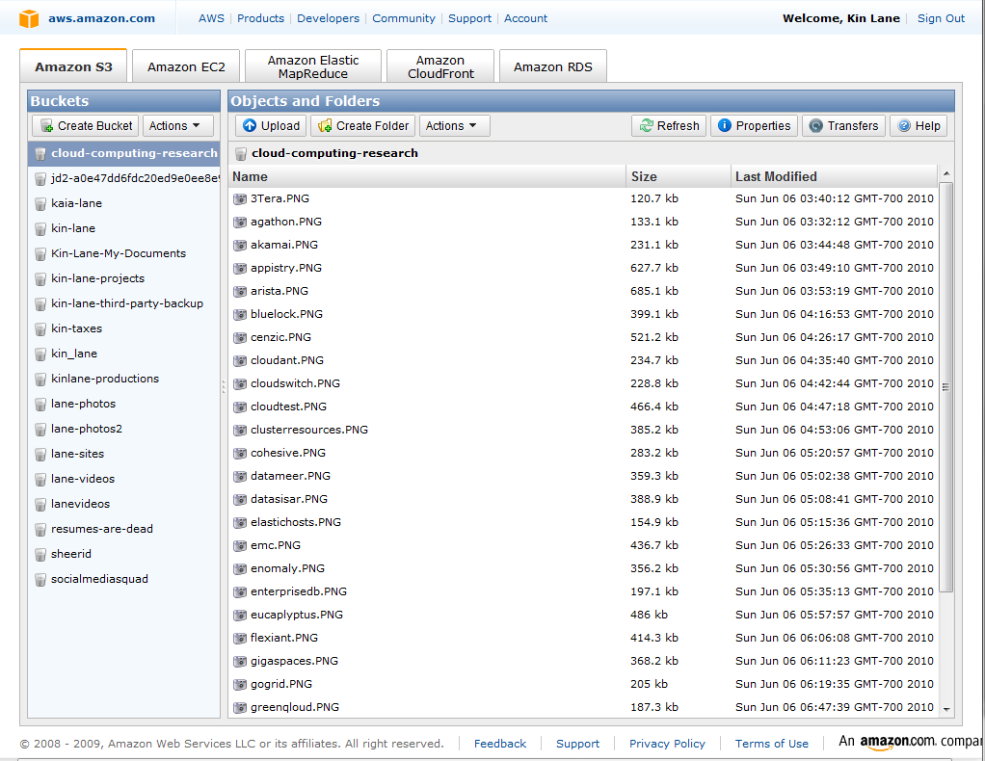Select the enterprisedb.PNG file
The image size is (985, 761).
[x=583, y=592]
